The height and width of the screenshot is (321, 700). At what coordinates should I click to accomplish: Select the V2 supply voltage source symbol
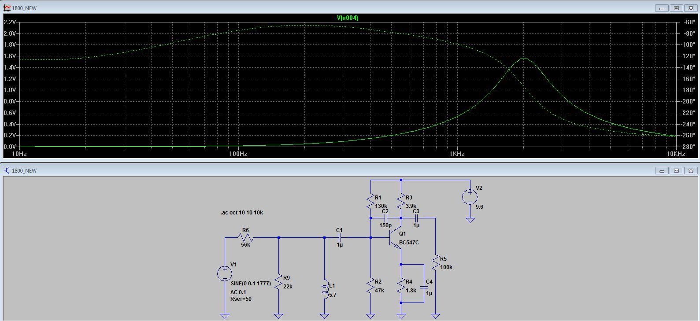coord(470,197)
